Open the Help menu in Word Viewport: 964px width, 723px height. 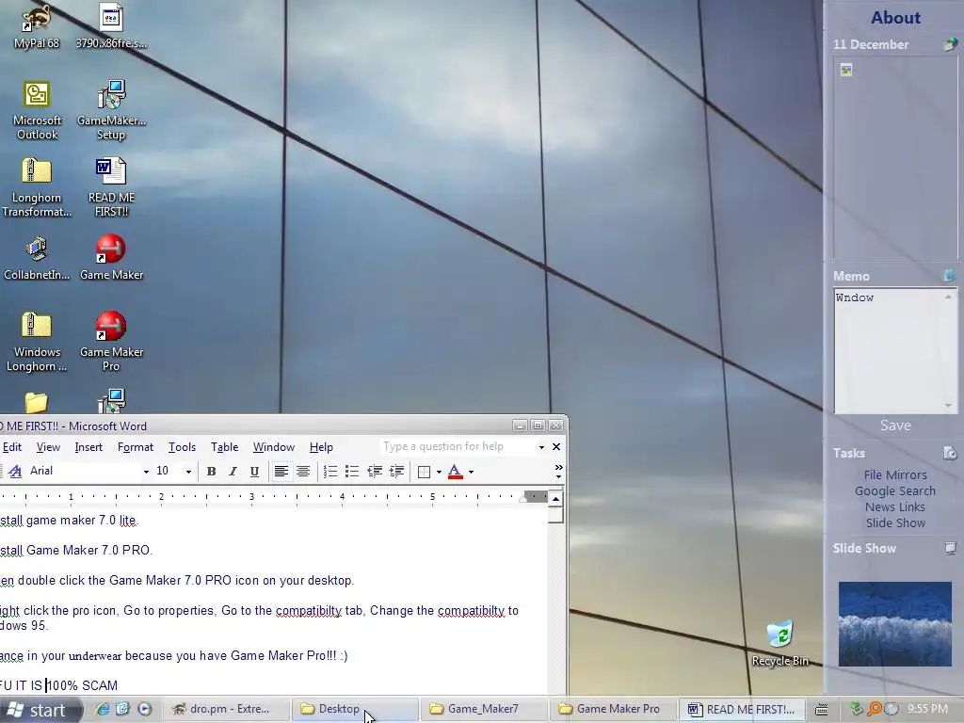pos(321,447)
